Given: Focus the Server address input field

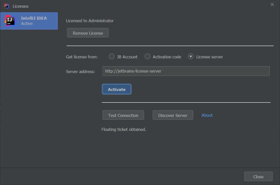Looking at the screenshot, I should pos(186,71).
